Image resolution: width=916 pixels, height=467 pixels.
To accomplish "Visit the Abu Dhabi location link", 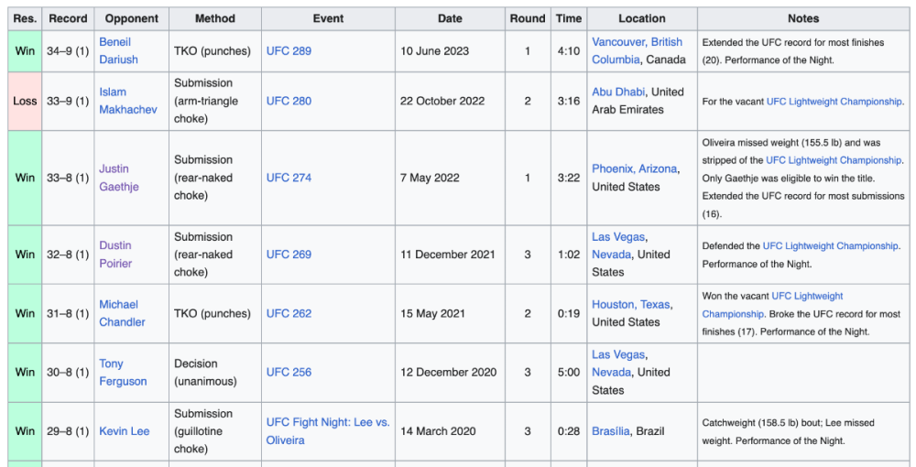I will tap(618, 92).
